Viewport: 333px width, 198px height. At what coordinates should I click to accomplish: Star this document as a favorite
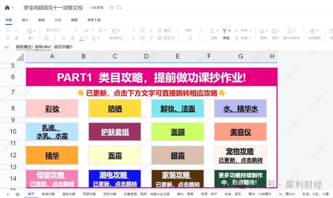click(x=112, y=8)
